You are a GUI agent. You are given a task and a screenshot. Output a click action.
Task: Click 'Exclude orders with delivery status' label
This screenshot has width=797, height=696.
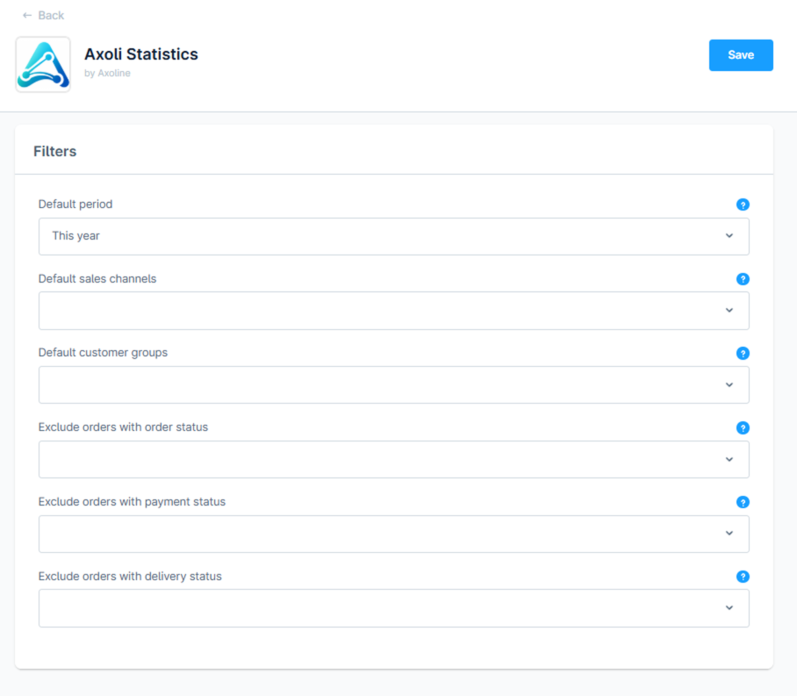coord(130,576)
